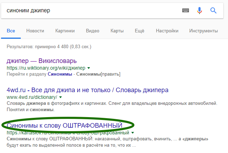Click wiktionary URL text 'https://ru.wiktionary.org/wiki/джипер'

(x=46, y=68)
